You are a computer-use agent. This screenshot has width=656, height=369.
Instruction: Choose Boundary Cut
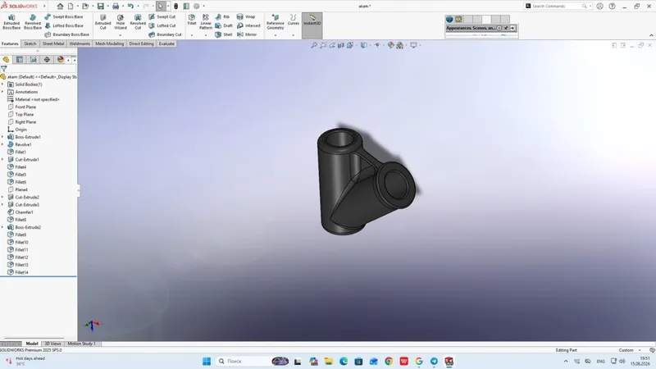pyautogui.click(x=165, y=34)
